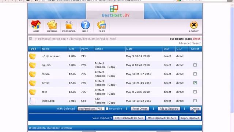This screenshot has width=234, height=132.
Task: Click Move Clipboard Files here button
Action: [162, 118]
